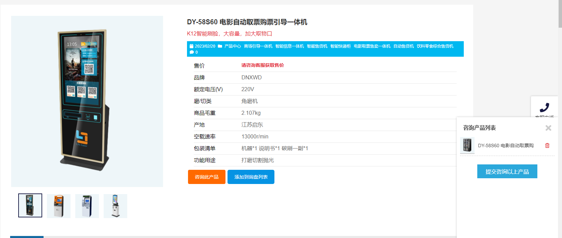Click red subtitle K12智能刷脸 text
Image resolution: width=562 pixels, height=238 pixels.
(230, 34)
